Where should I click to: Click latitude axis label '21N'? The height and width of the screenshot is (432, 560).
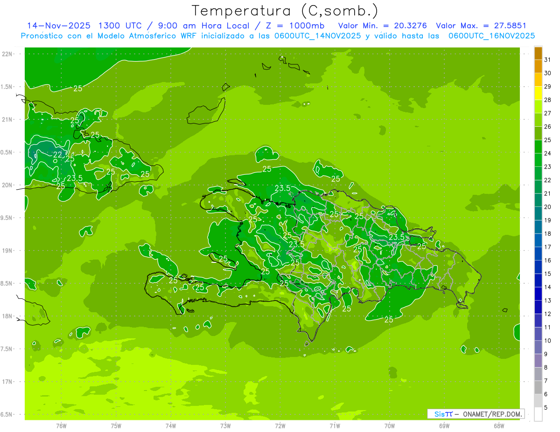click(8, 120)
